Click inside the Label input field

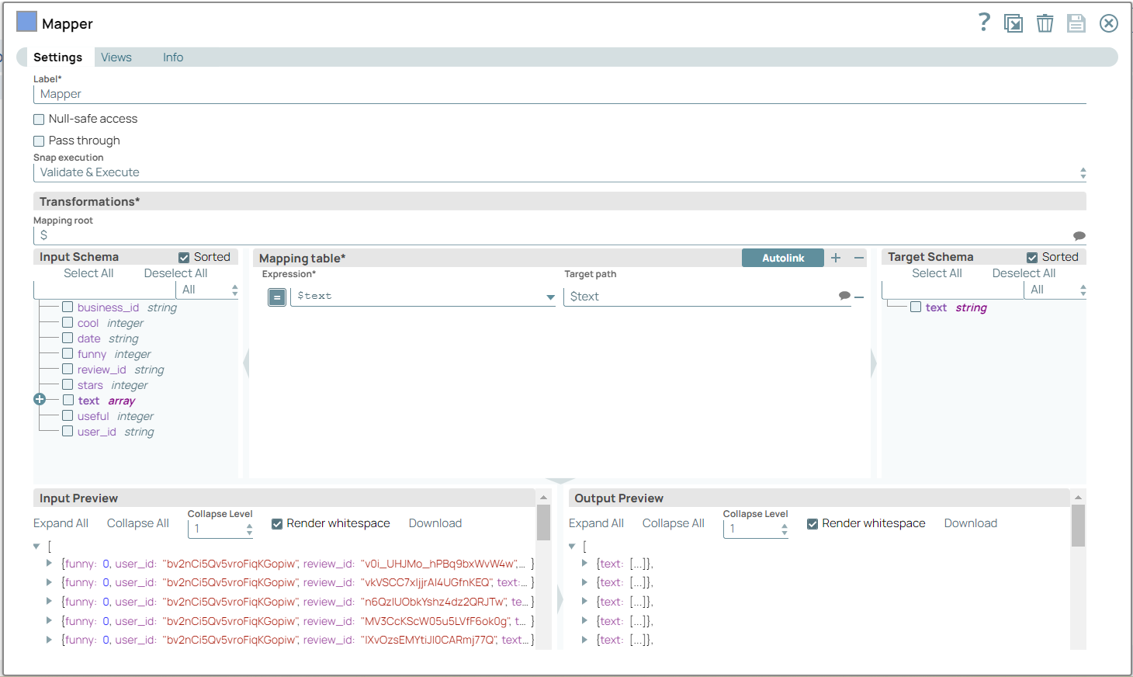[x=310, y=93]
